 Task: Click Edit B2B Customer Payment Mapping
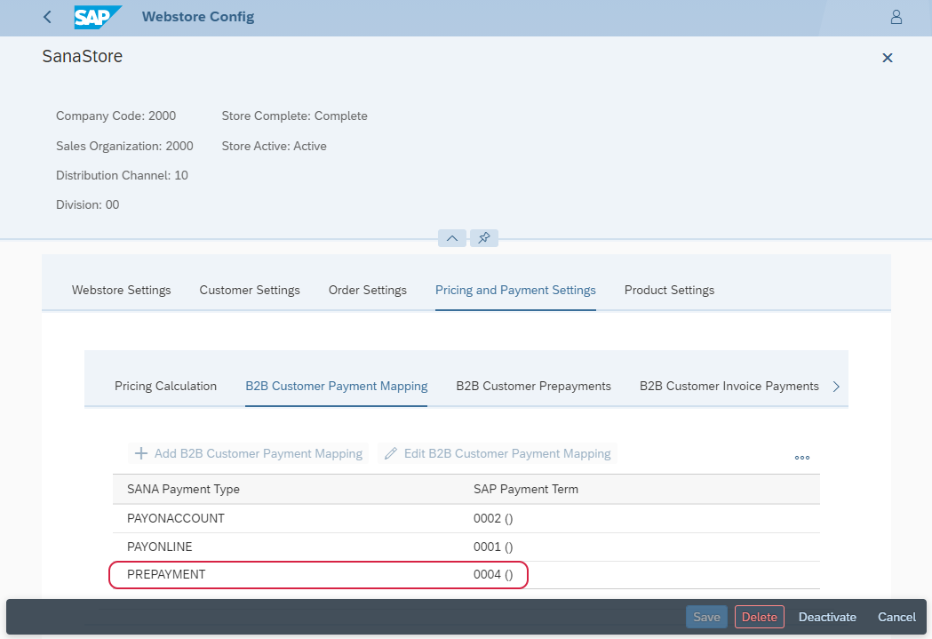click(x=498, y=453)
